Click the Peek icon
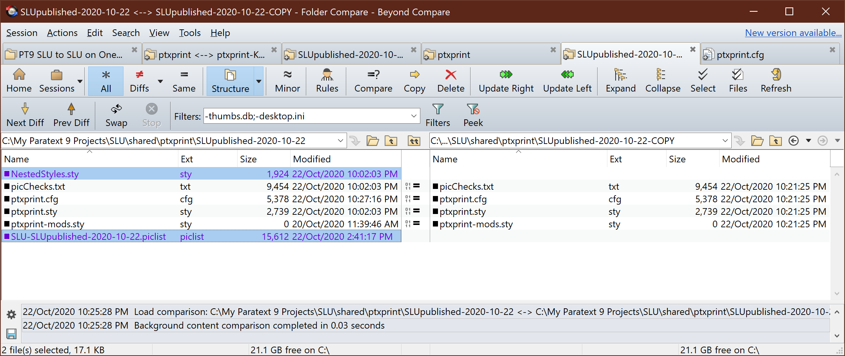Screen dimensions: 845x356 pos(473,114)
